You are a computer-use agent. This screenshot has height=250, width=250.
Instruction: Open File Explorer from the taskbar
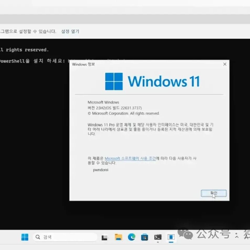118,237
